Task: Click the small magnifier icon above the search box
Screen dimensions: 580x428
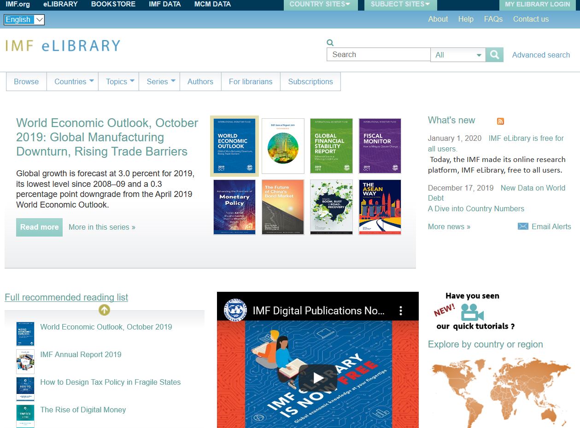Action: [330, 43]
